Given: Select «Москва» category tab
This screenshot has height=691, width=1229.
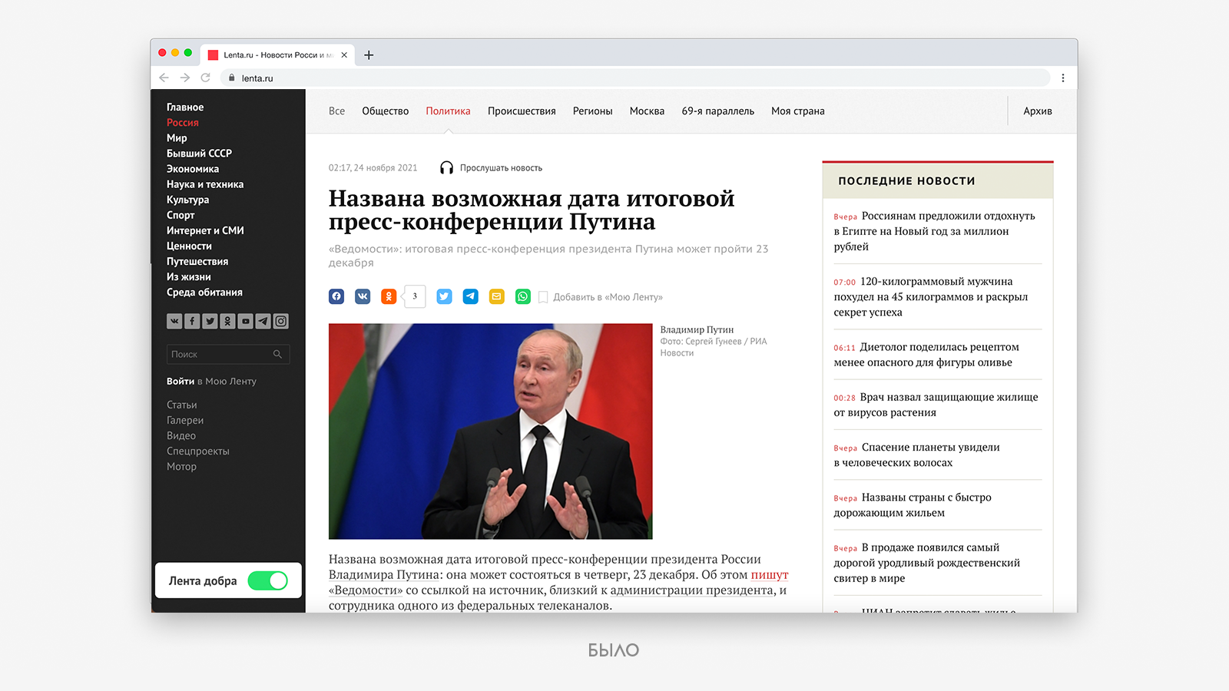Looking at the screenshot, I should (x=647, y=111).
